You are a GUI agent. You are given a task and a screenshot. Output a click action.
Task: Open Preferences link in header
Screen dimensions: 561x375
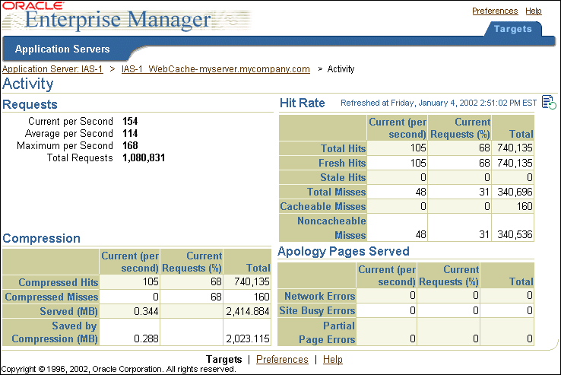495,11
